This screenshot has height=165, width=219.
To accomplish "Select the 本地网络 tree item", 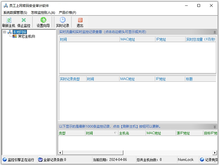I will point(20,32).
